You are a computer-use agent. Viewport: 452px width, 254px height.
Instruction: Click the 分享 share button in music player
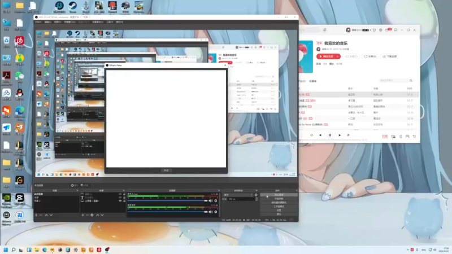pyautogui.click(x=370, y=56)
